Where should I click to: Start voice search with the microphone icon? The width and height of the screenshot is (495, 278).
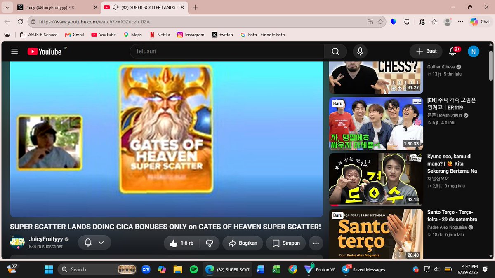(x=360, y=51)
